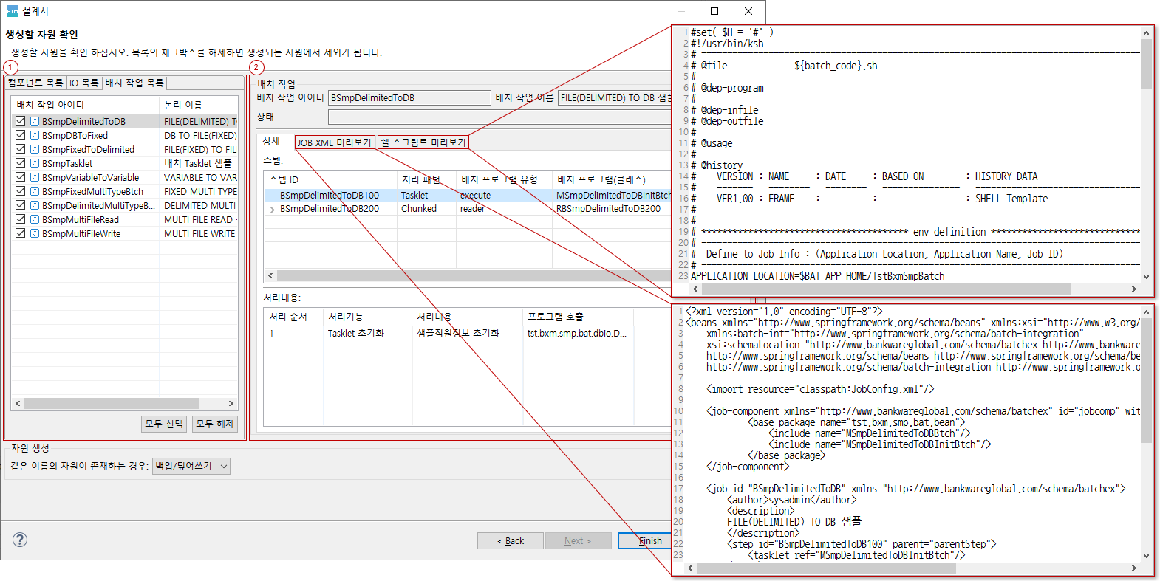The image size is (1160, 581).
Task: Click the BXM app icon in title bar
Action: [12, 11]
